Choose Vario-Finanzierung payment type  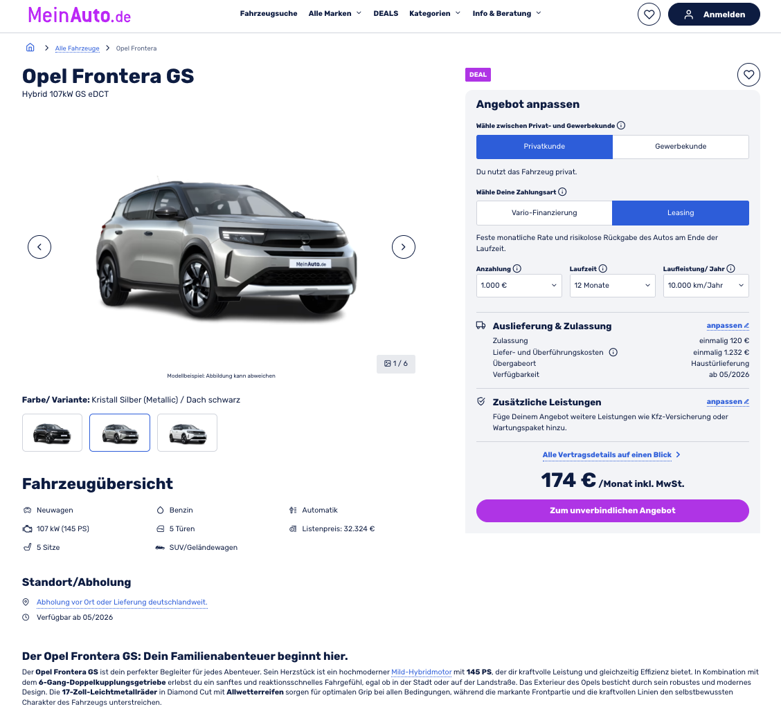click(x=544, y=213)
